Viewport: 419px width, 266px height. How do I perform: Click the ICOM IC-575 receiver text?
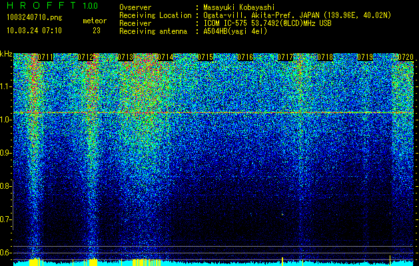[x=267, y=23]
